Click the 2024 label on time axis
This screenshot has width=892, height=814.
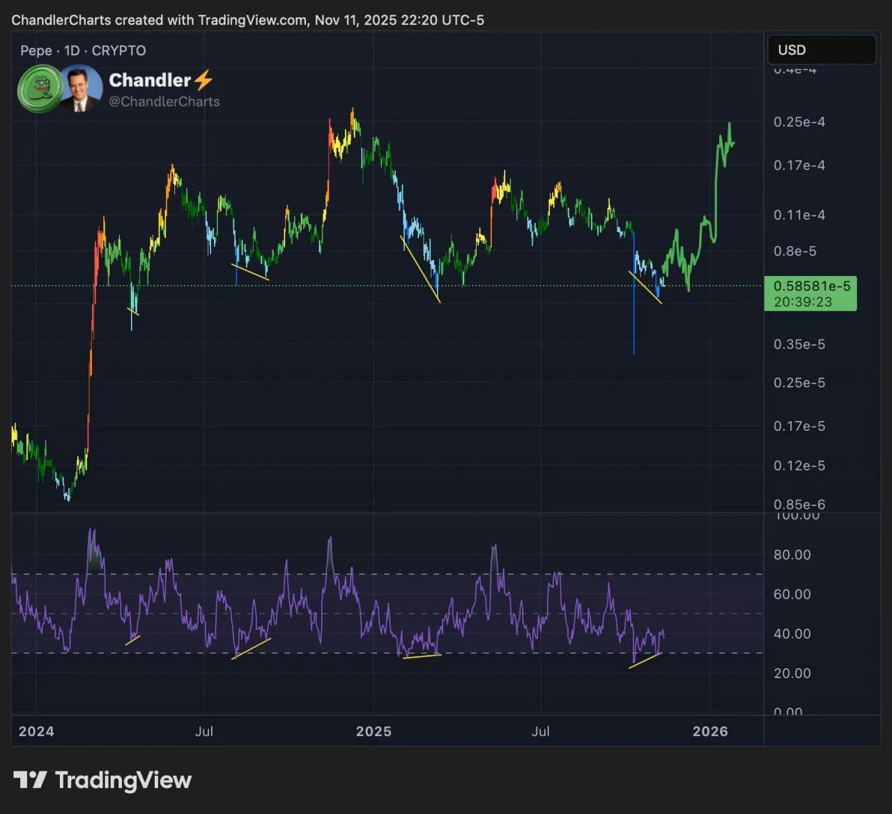36,731
